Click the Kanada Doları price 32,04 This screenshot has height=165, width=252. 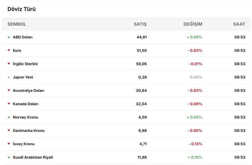141,104
